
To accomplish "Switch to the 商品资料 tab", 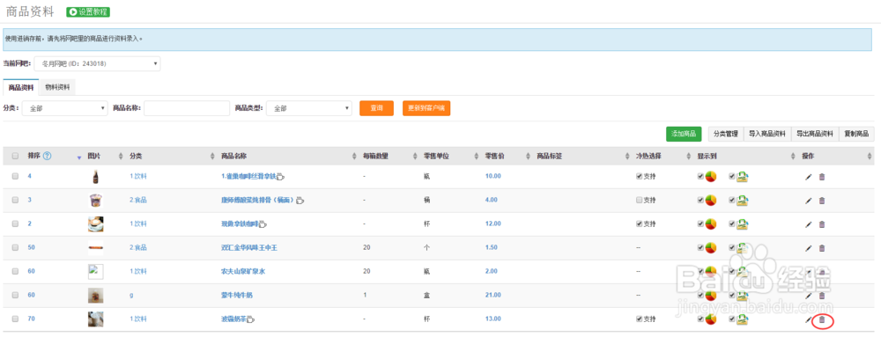I will [x=20, y=87].
